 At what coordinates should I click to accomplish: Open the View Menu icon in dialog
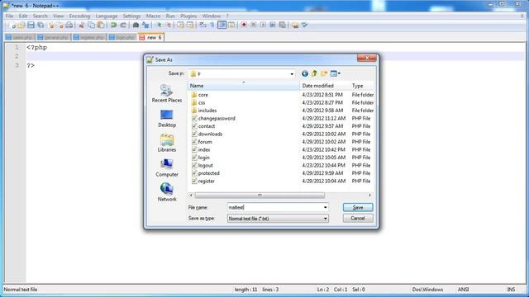(335, 73)
